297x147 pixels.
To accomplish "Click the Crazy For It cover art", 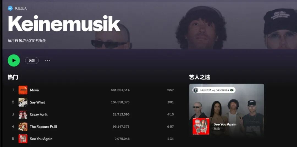I will 23,114.
